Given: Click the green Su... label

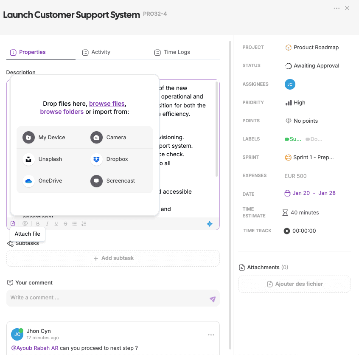Looking at the screenshot, I should point(293,139).
